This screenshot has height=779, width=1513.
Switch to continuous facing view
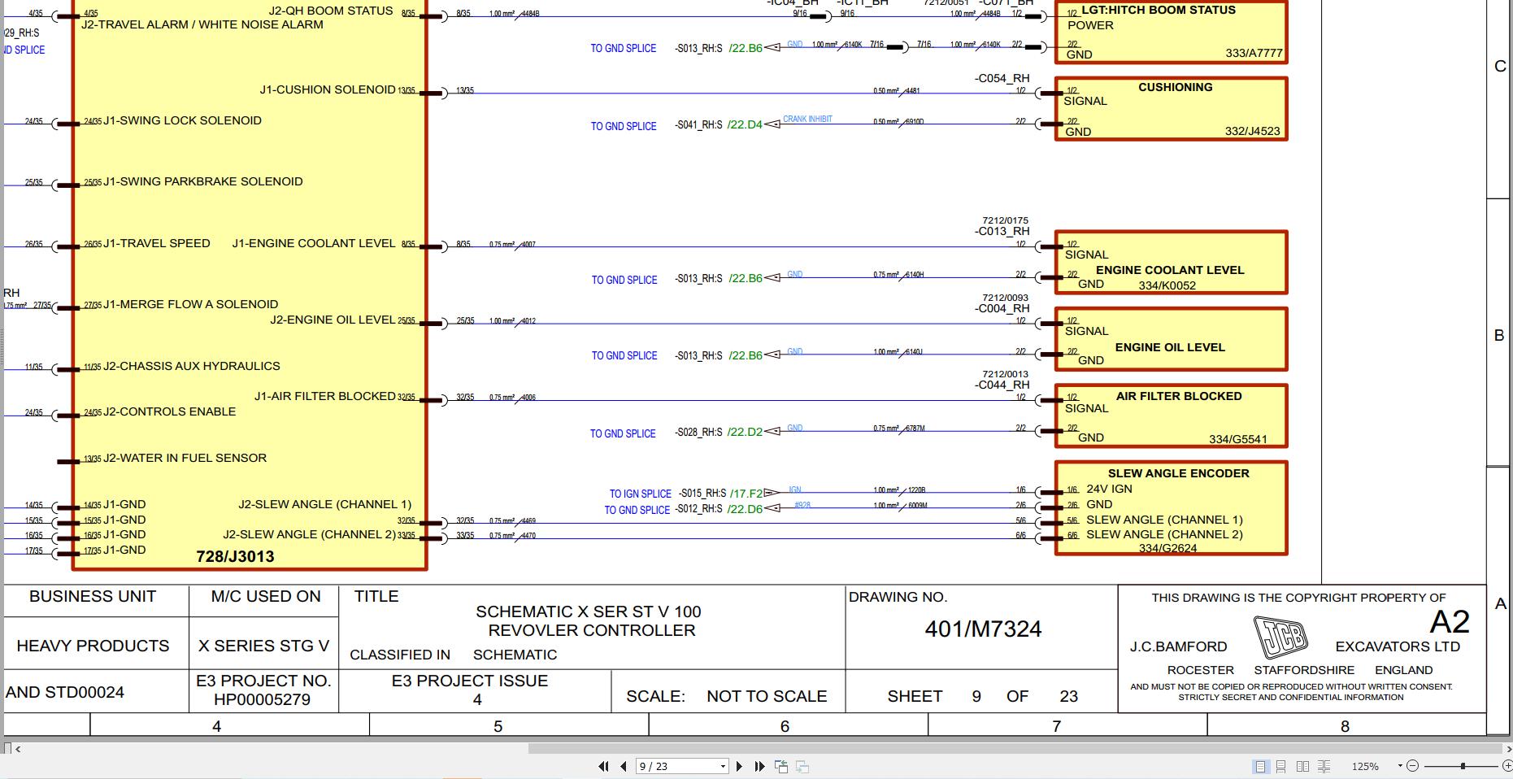pos(1324,766)
